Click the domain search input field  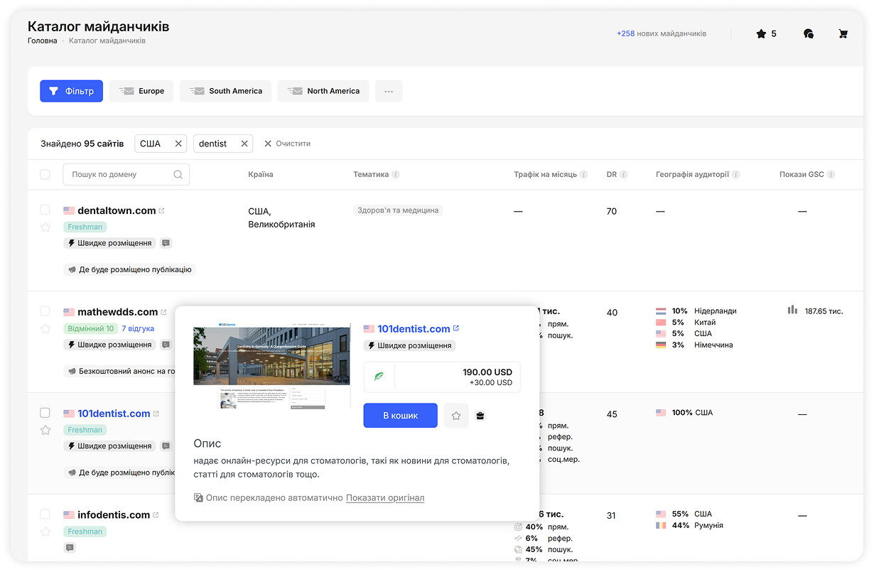(121, 175)
